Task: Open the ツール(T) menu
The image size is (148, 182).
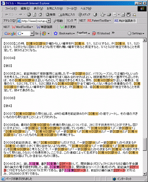Action: pyautogui.click(x=71, y=9)
